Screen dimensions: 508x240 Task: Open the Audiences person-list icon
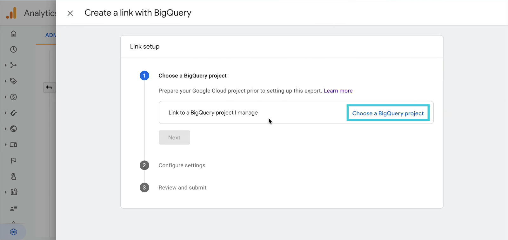(13, 208)
